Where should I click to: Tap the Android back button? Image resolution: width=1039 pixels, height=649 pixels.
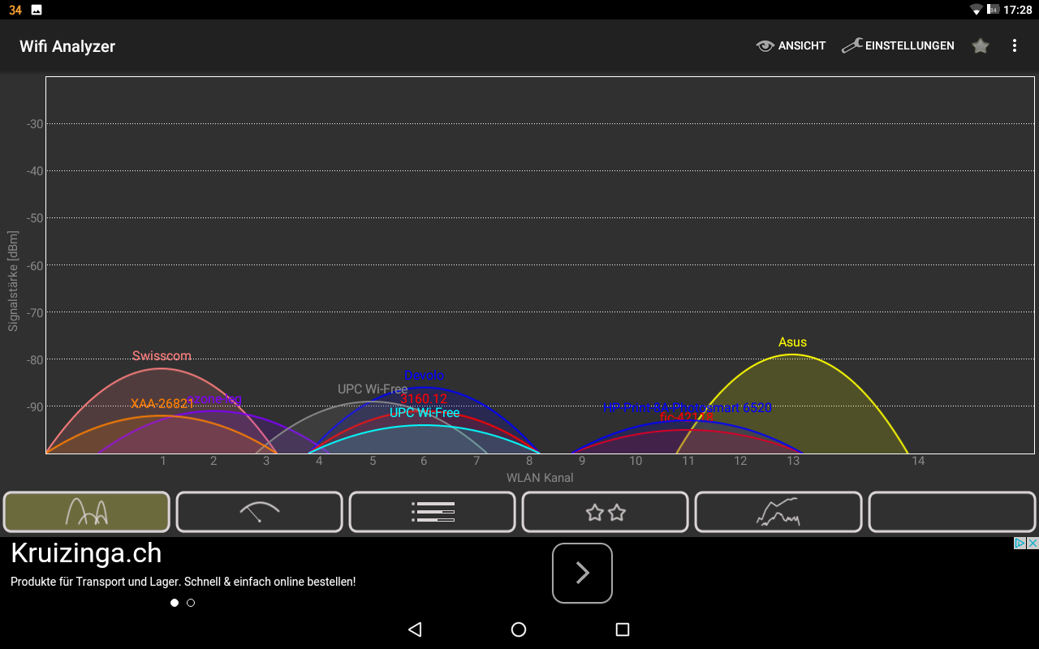tap(415, 630)
